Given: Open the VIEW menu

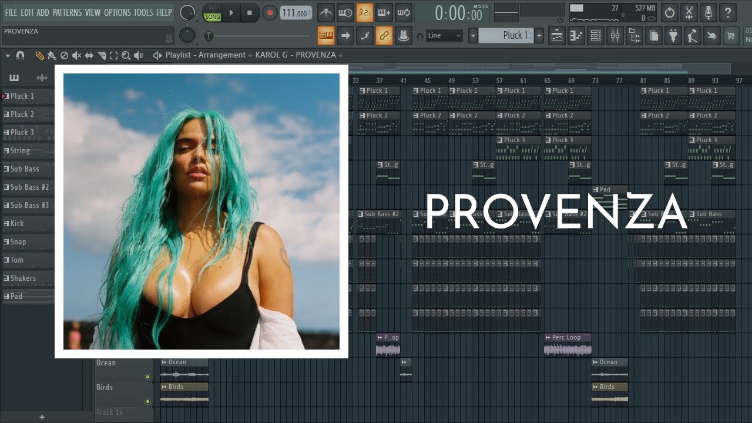Looking at the screenshot, I should click(93, 12).
